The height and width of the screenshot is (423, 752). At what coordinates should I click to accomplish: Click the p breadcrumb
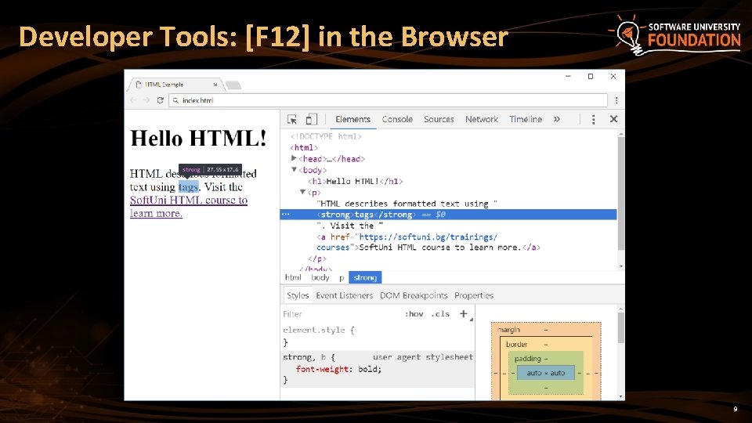coord(342,277)
